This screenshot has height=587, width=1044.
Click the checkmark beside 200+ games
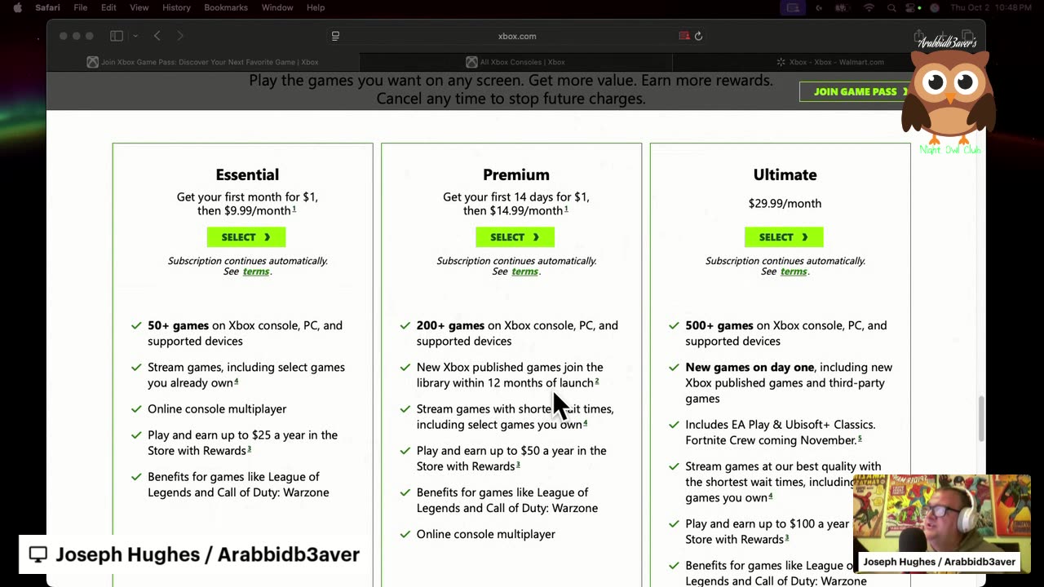pos(405,325)
